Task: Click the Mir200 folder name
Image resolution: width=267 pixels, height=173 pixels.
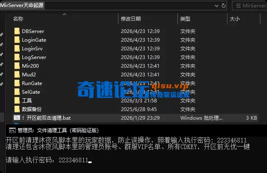Action: 31,66
